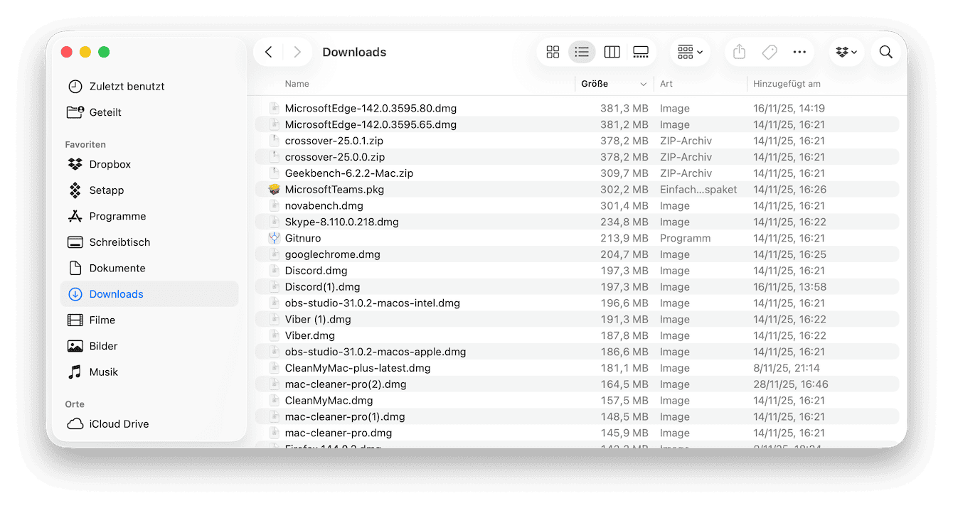Select the MicrosoftTeams.pkg file
The height and width of the screenshot is (508, 953).
tap(335, 189)
